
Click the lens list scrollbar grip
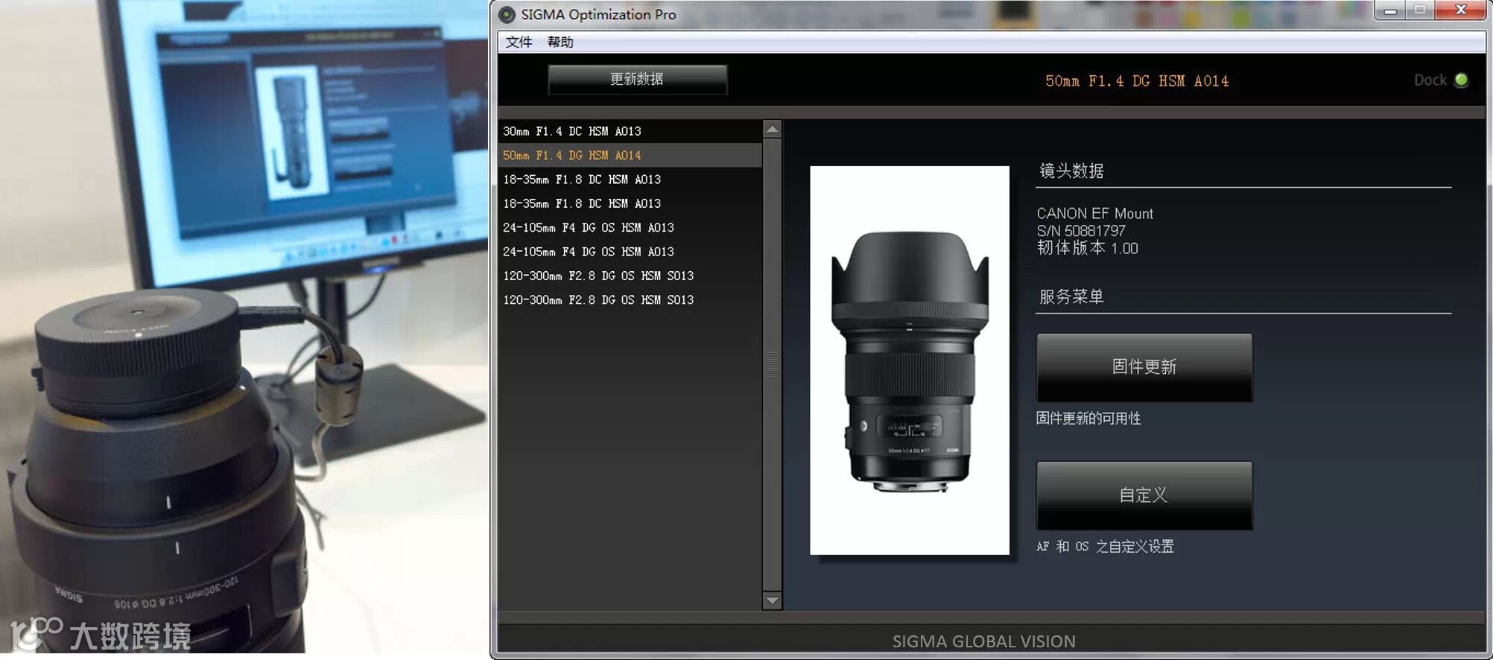[x=773, y=365]
